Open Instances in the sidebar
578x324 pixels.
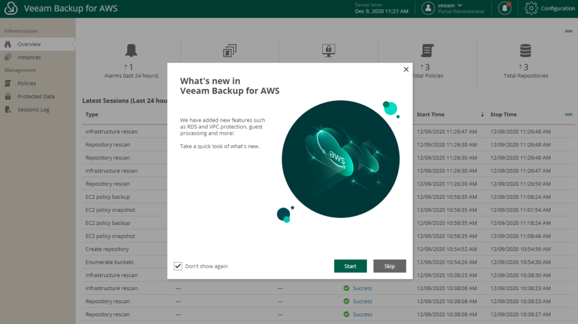pos(29,57)
